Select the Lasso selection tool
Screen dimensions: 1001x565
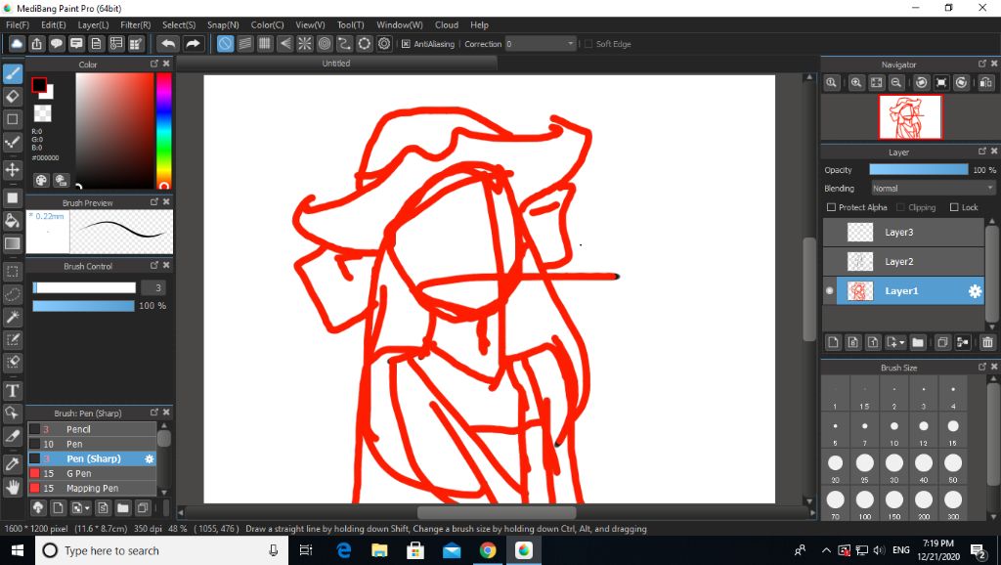pos(12,294)
